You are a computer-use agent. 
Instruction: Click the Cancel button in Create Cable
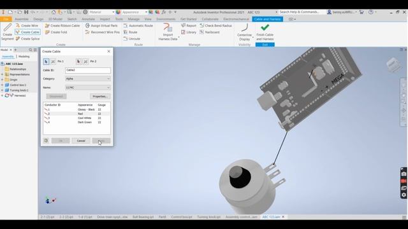81,141
